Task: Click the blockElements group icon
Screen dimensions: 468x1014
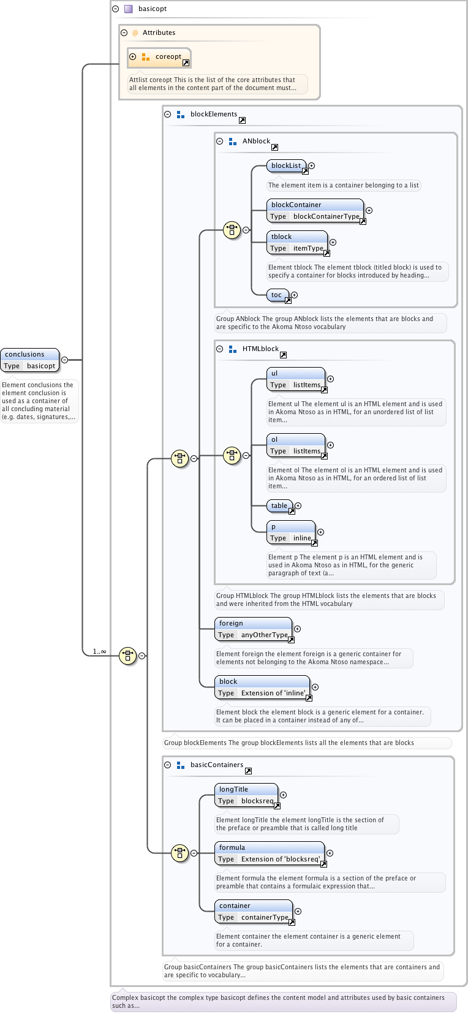Action: 181,115
